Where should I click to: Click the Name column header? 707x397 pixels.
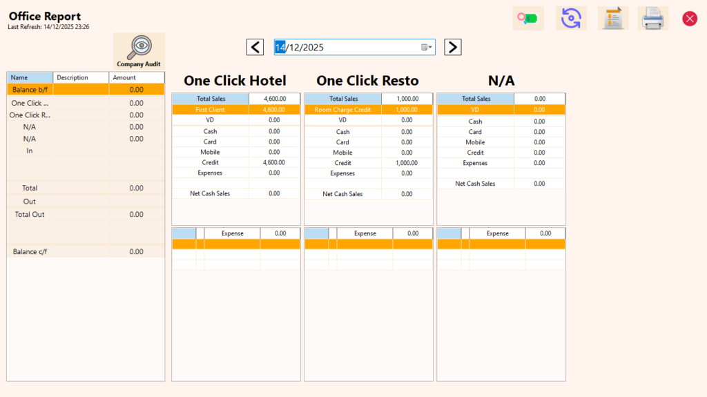(x=30, y=77)
